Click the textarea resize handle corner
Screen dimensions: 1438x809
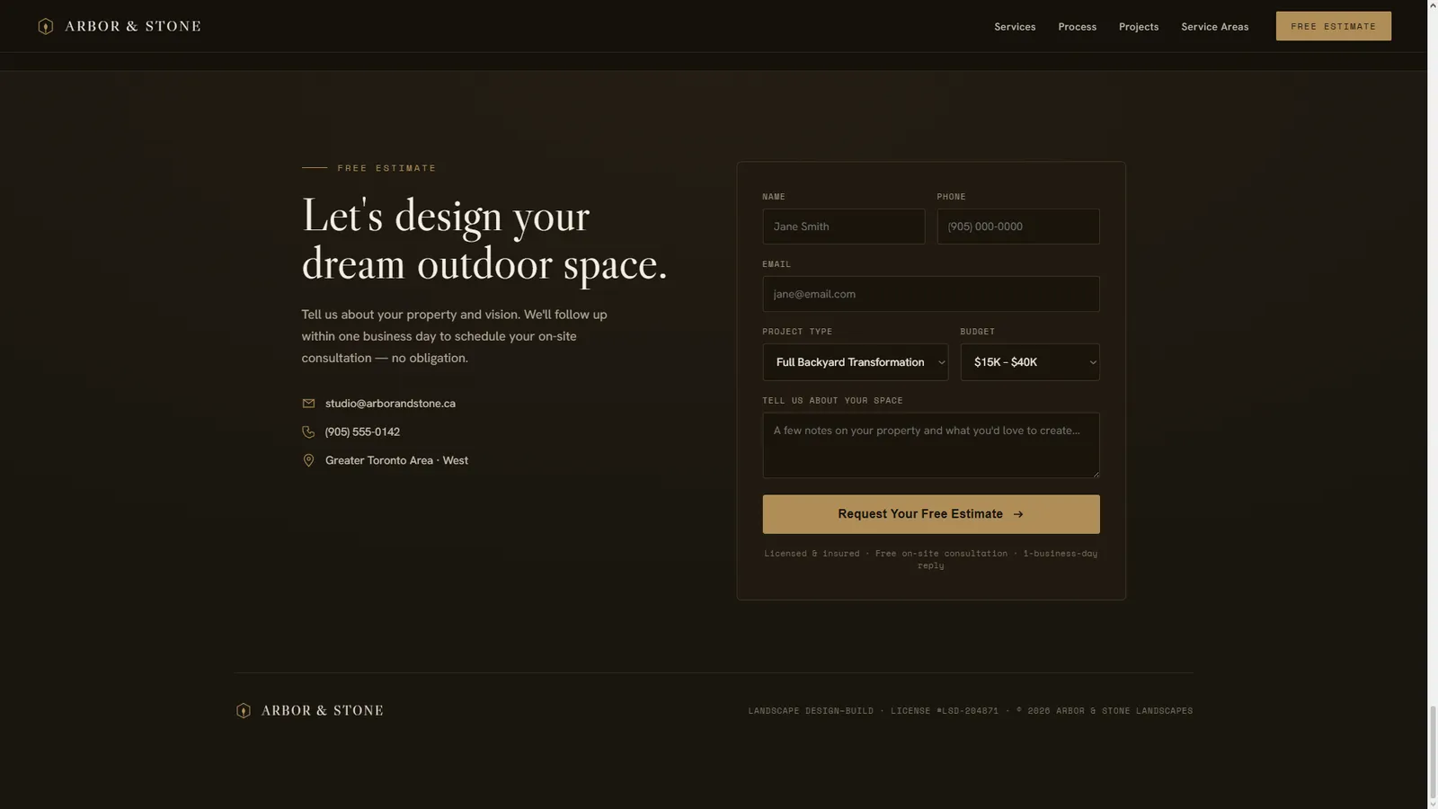click(1095, 473)
